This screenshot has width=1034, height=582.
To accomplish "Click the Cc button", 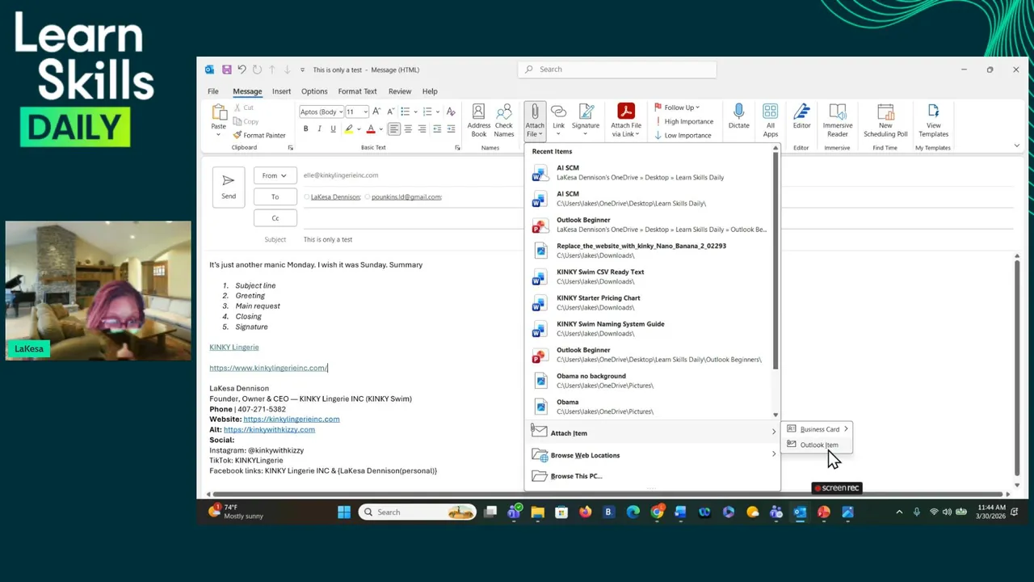I will tap(275, 218).
